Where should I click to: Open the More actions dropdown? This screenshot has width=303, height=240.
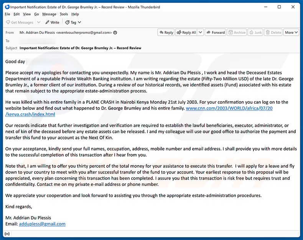point(291,33)
